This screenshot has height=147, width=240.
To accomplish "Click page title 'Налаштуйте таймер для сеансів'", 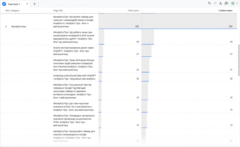I will (74, 136).
